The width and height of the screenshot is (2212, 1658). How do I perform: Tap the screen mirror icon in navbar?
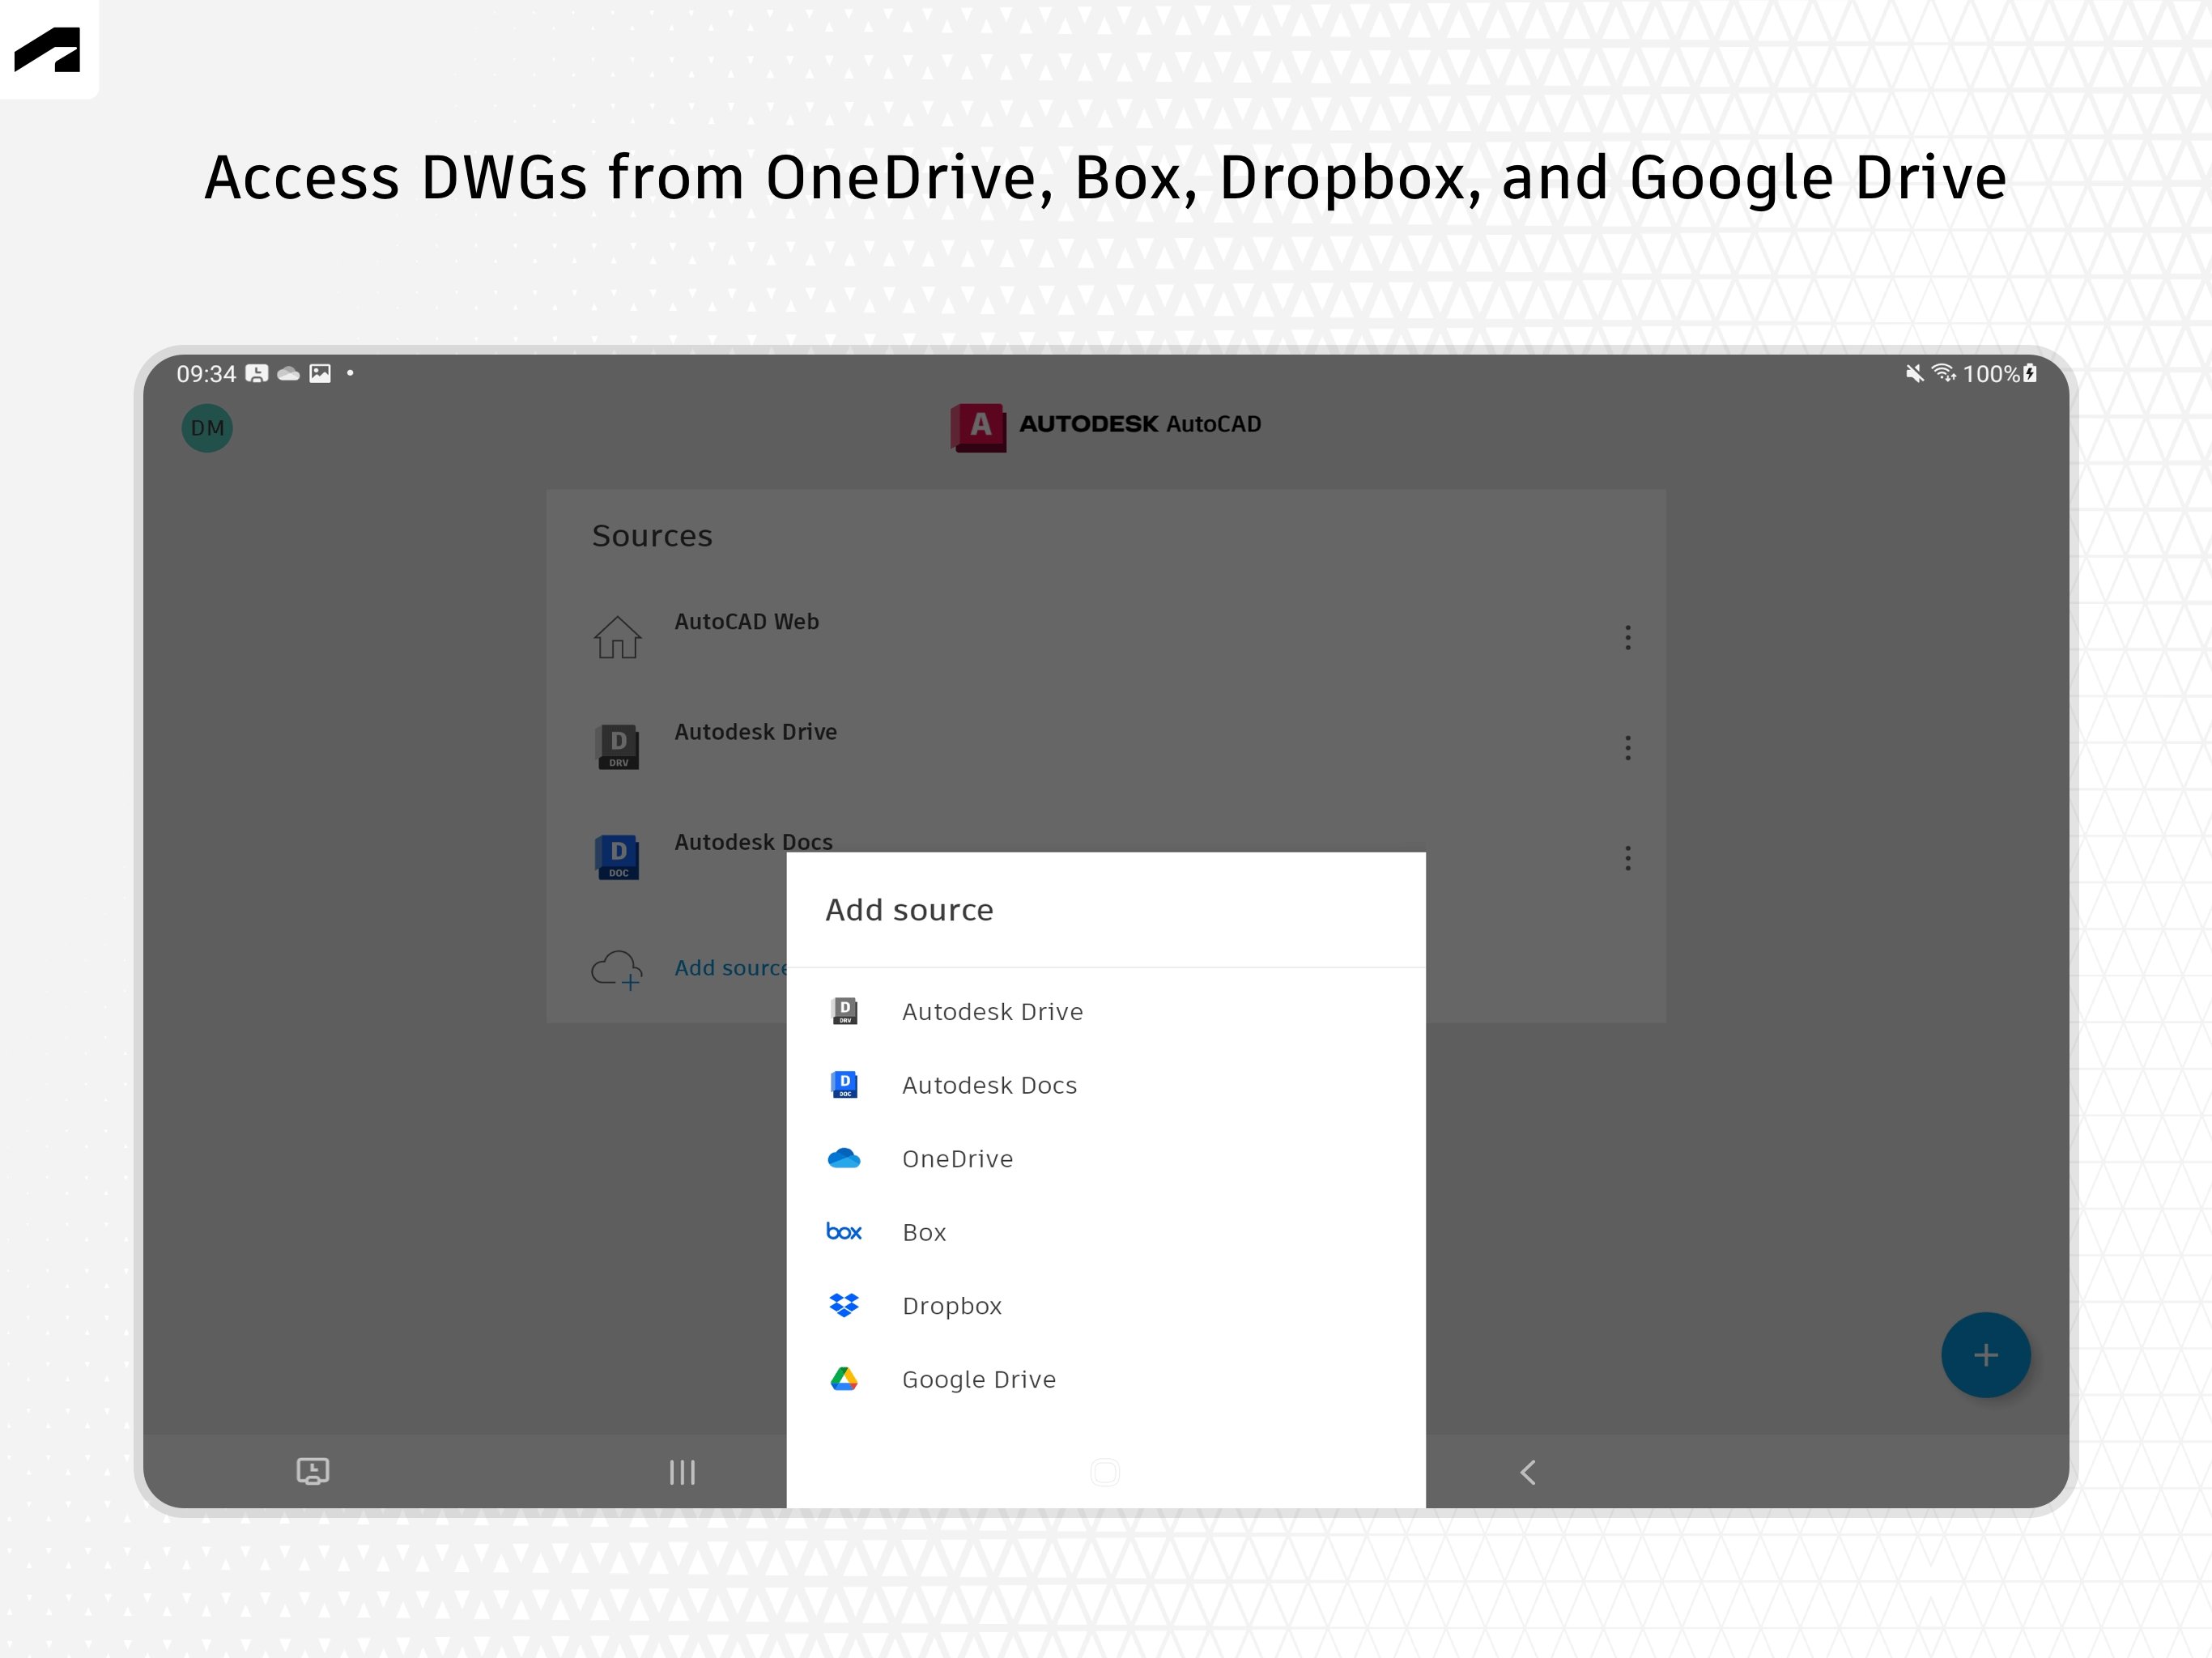click(x=313, y=1471)
